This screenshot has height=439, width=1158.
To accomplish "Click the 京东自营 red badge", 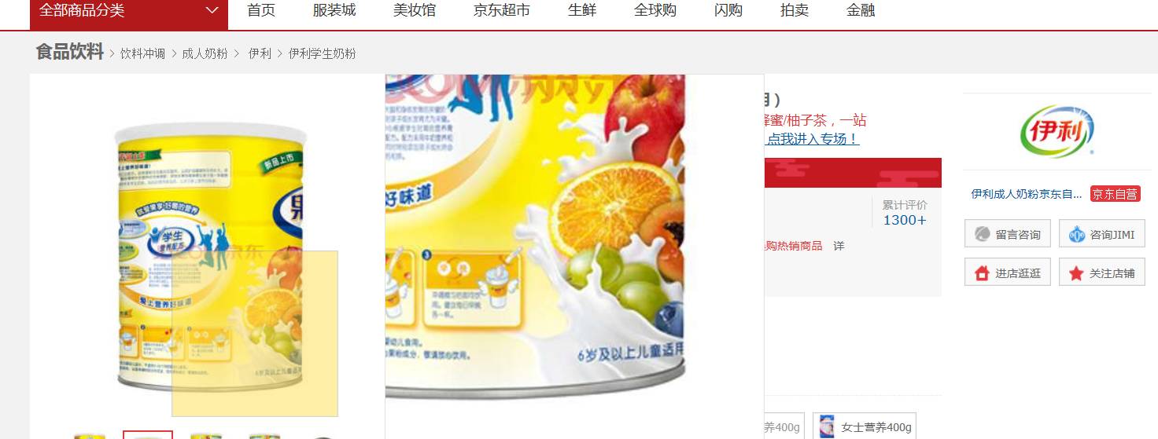I will click(x=1115, y=194).
